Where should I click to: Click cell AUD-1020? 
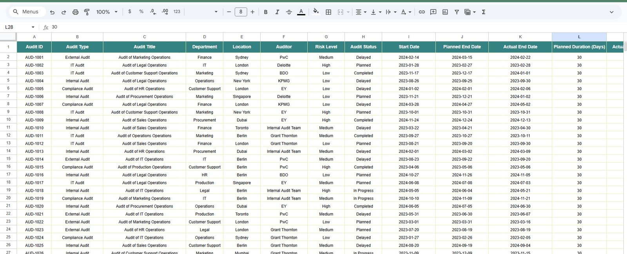pos(34,206)
